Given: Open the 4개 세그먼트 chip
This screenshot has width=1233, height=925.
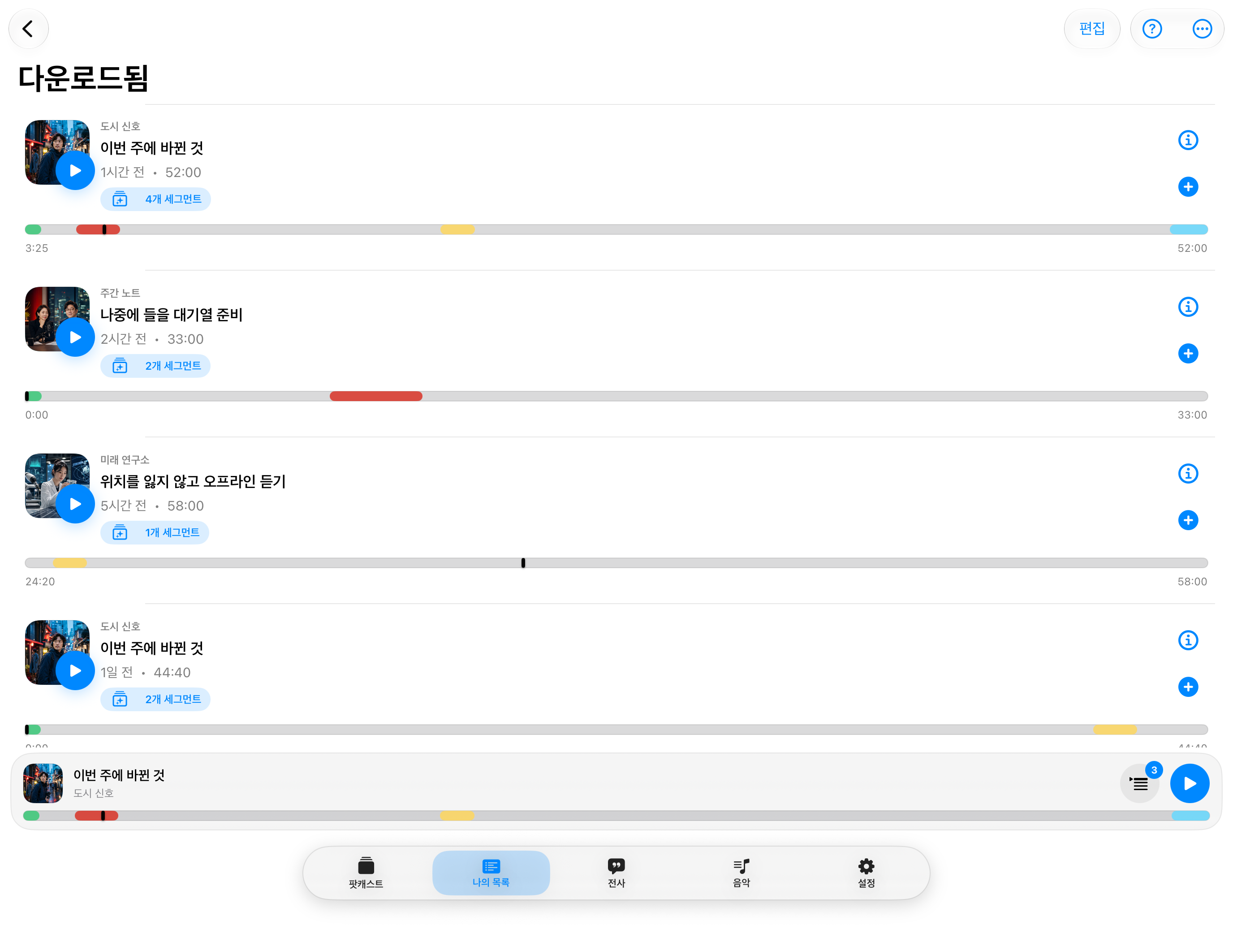Looking at the screenshot, I should [x=155, y=199].
